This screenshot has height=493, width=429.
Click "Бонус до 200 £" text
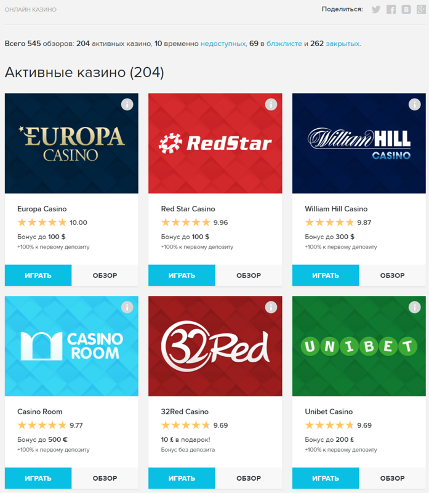pyautogui.click(x=329, y=439)
